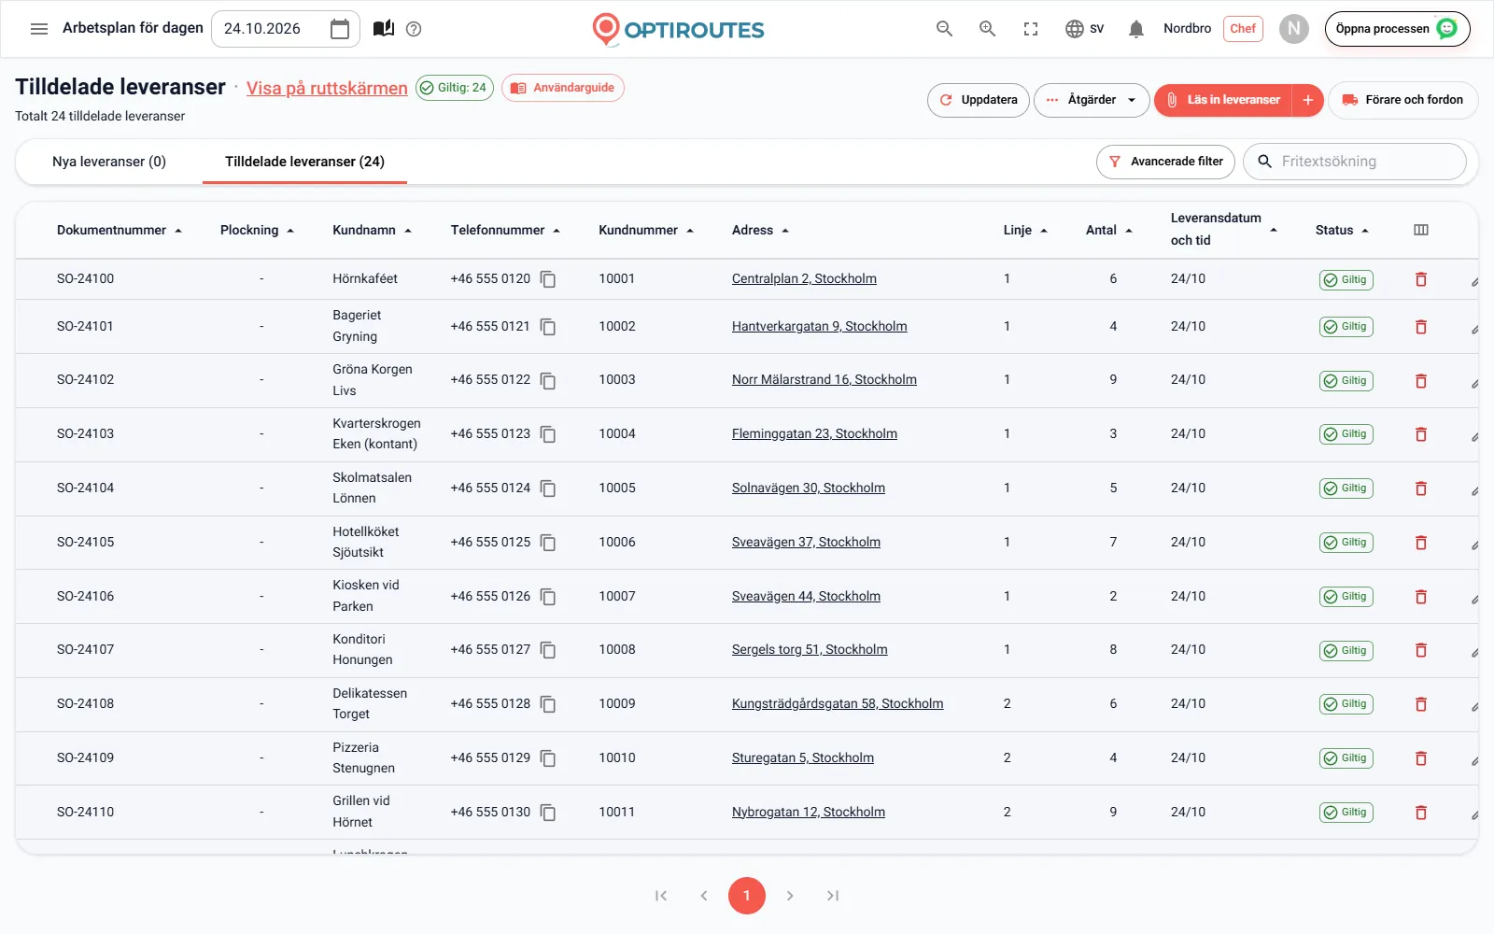This screenshot has height=934, width=1494.
Task: Click Läs in leveranser button
Action: coord(1223,100)
